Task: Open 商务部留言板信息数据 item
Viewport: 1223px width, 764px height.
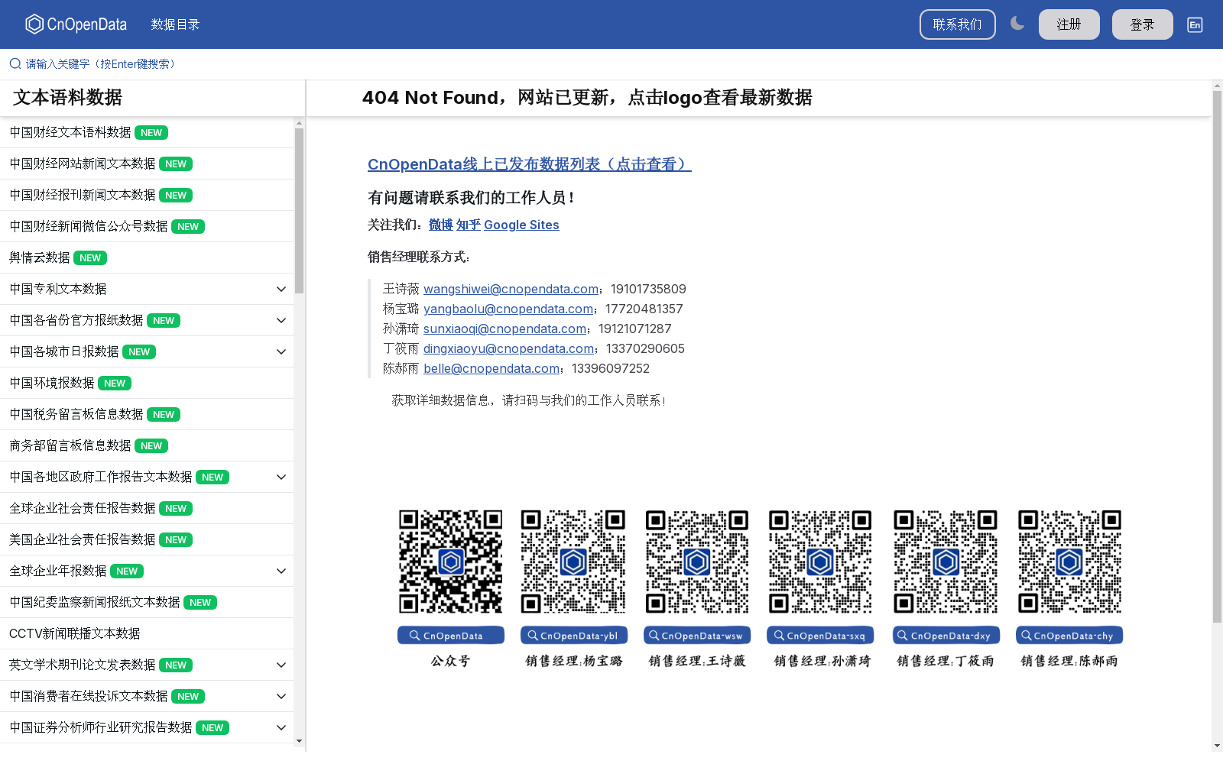Action: (x=147, y=445)
